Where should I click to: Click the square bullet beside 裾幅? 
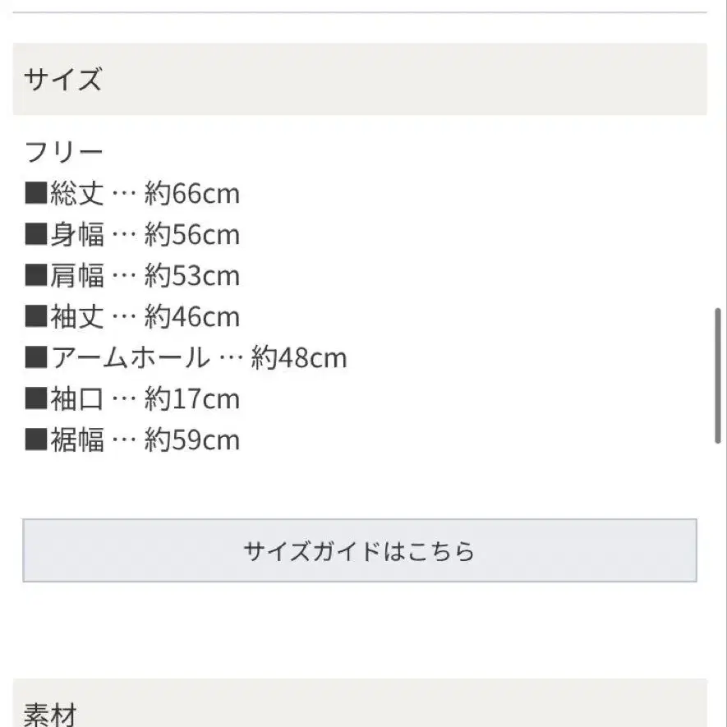tap(35, 440)
